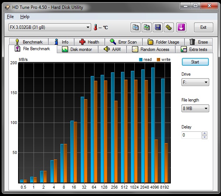Switch to the Error Scan tab
Screen dimensions: 221x196
124,42
